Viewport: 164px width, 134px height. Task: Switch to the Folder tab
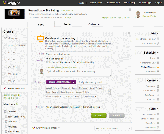click(x=68, y=25)
